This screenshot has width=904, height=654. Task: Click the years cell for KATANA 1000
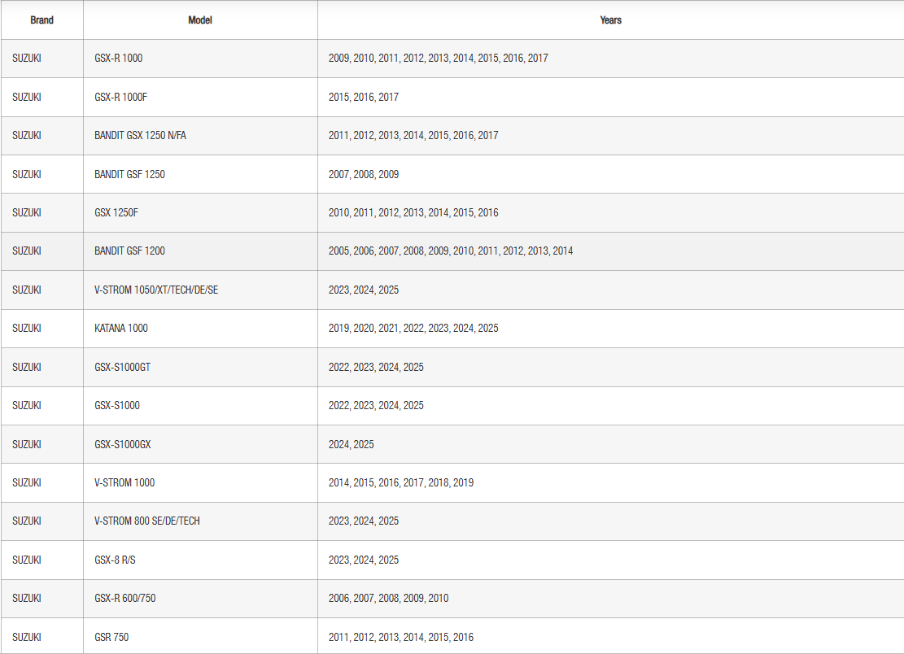click(x=413, y=328)
